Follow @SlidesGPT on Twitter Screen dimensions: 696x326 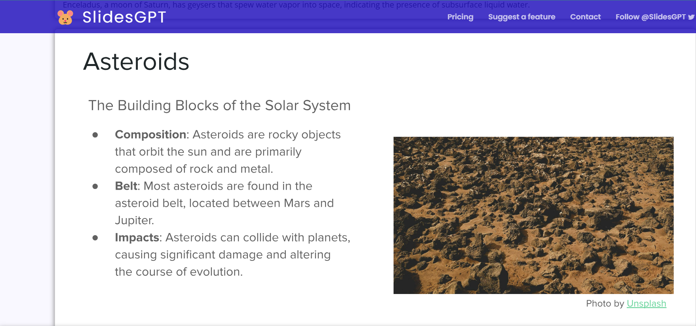650,17
